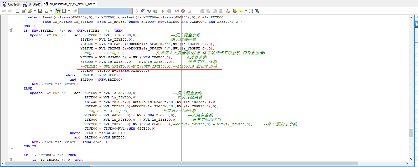Click the gray stop execution icon
The width and height of the screenshot is (418, 167).
pyautogui.click(x=169, y=11)
